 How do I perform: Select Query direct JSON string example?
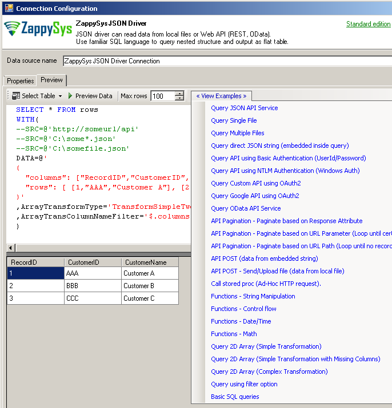pyautogui.click(x=279, y=146)
